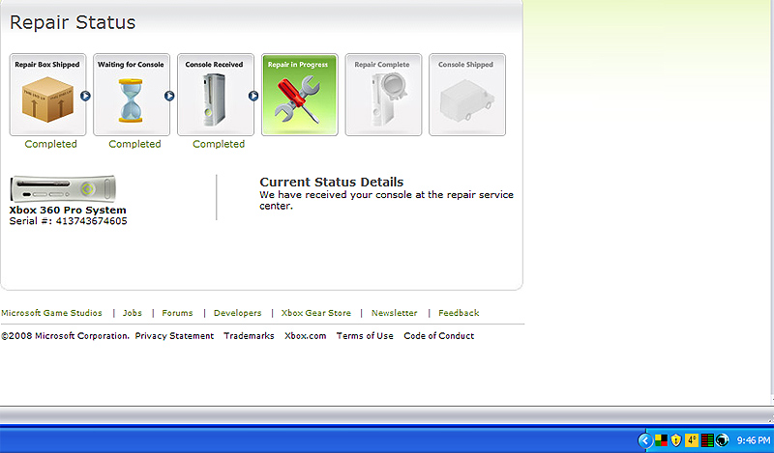Open the Developers footer link

point(237,313)
